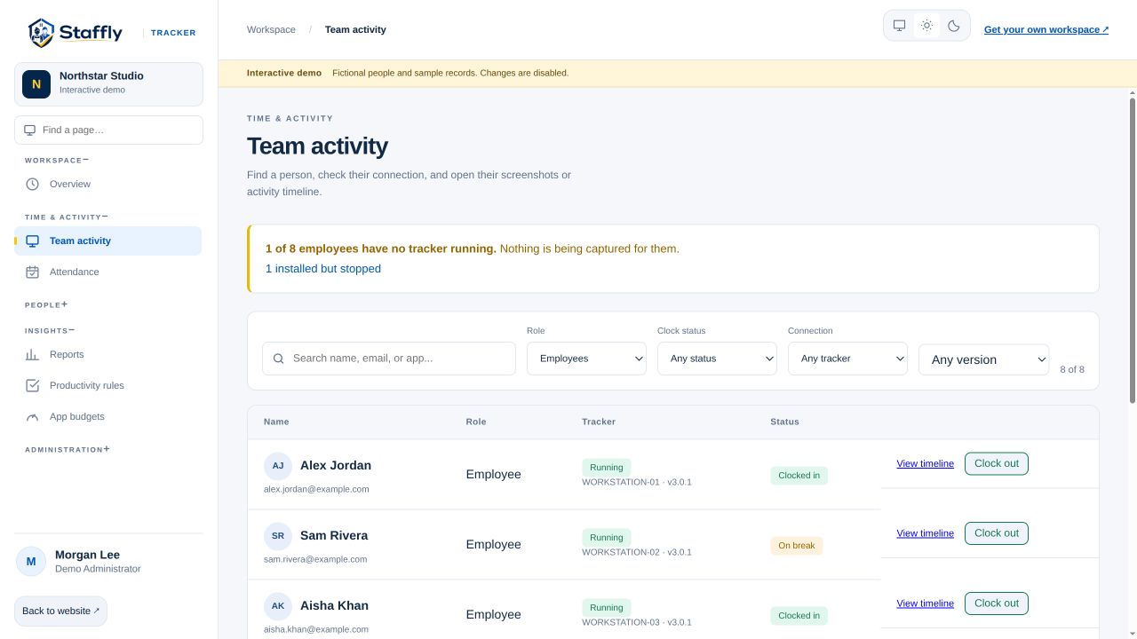Image resolution: width=1137 pixels, height=639 pixels.
Task: Go to the Attendance page
Action: click(107, 272)
